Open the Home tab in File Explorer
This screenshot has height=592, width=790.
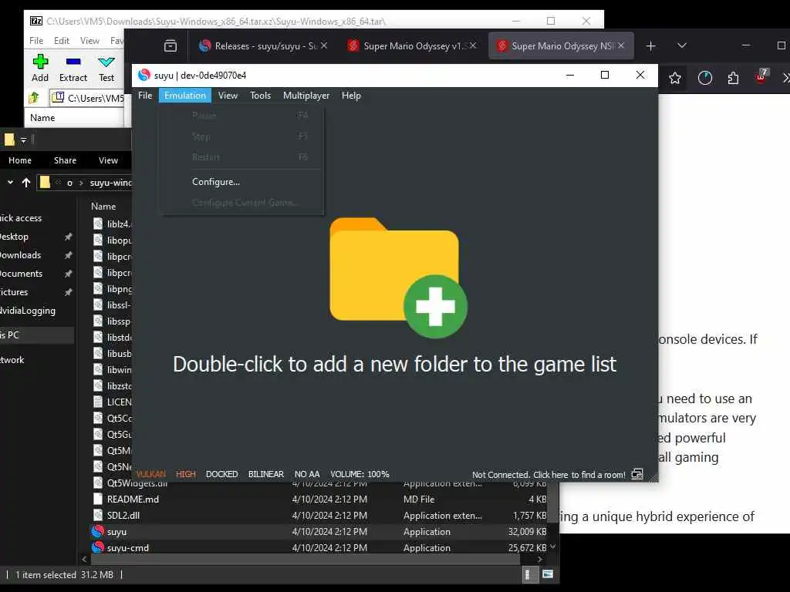coord(20,160)
